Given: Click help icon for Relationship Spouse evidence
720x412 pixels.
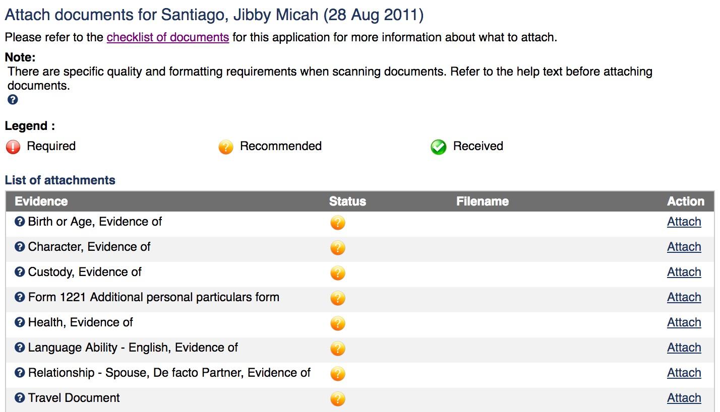Looking at the screenshot, I should point(20,373).
